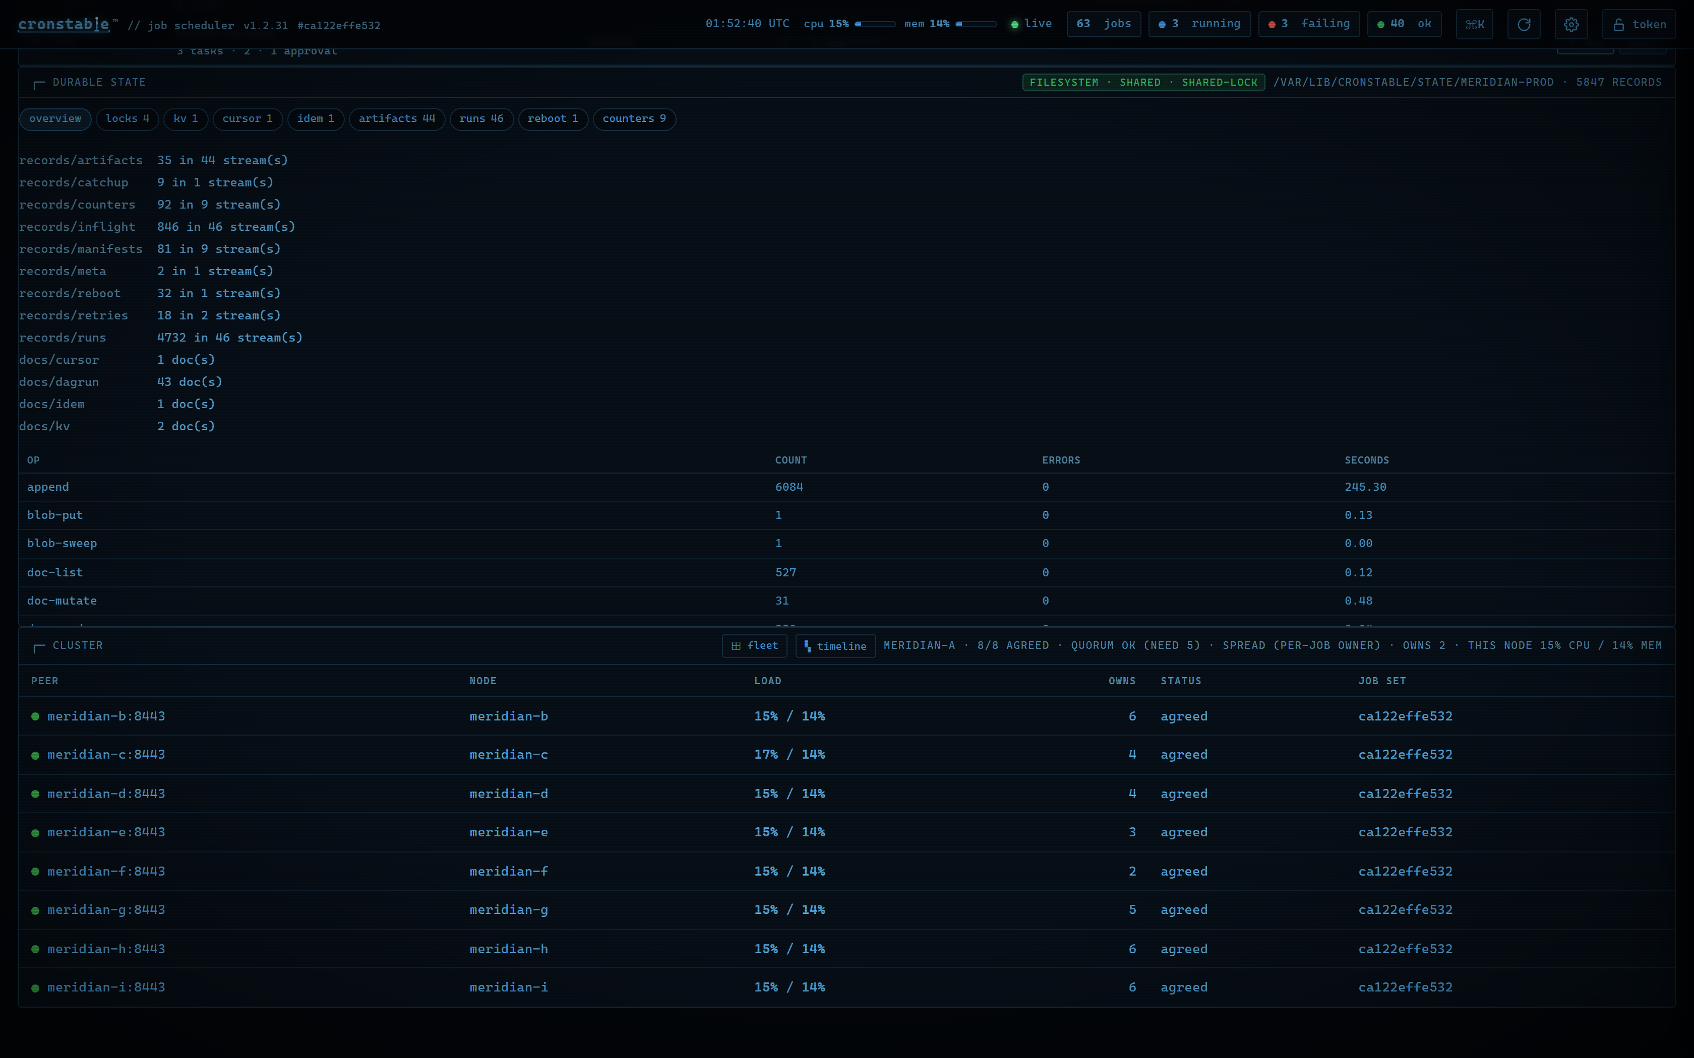This screenshot has width=1694, height=1058.
Task: Click peer meridian-d:8443
Action: coord(106,794)
